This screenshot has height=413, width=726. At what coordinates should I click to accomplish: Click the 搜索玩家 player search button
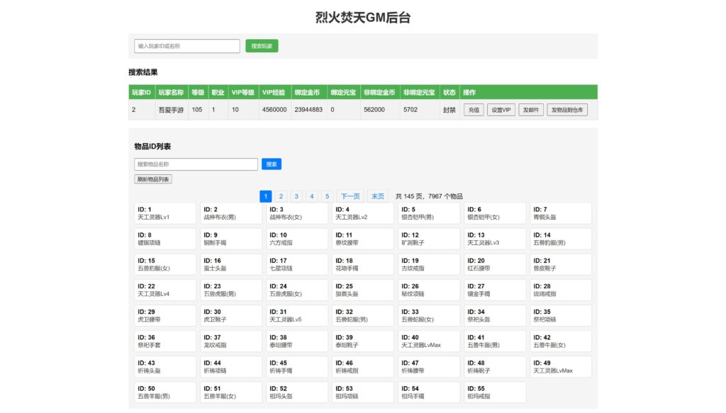point(262,45)
